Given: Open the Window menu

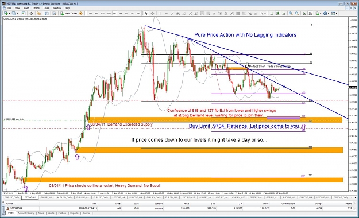Looking at the screenshot, I should pyautogui.click(x=57, y=8).
